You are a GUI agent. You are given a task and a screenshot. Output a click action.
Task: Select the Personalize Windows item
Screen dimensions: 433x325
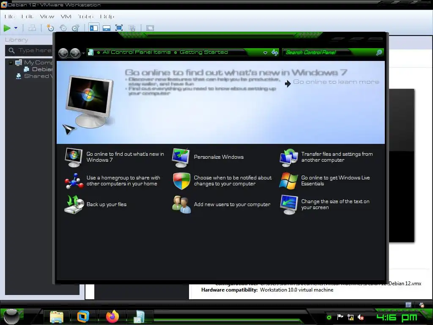point(208,157)
